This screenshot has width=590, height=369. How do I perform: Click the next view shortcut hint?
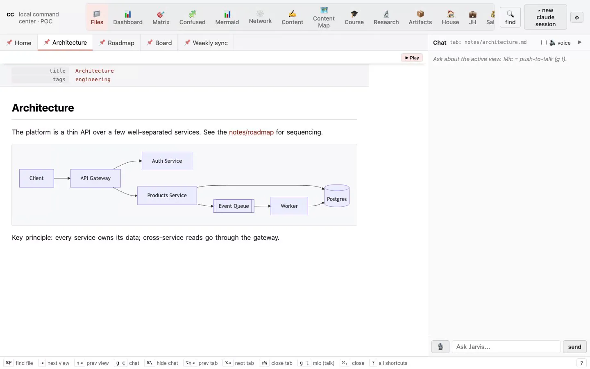click(x=54, y=363)
